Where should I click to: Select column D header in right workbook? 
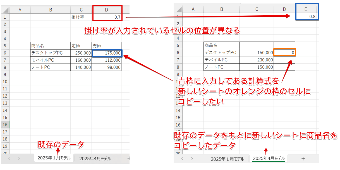tap(284, 9)
